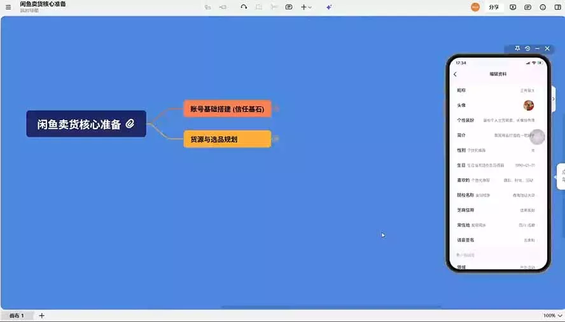Viewport: 565px width, 322px height.
Task: Click document title 闲鱼卖货核心准备 in the header
Action: pos(43,4)
